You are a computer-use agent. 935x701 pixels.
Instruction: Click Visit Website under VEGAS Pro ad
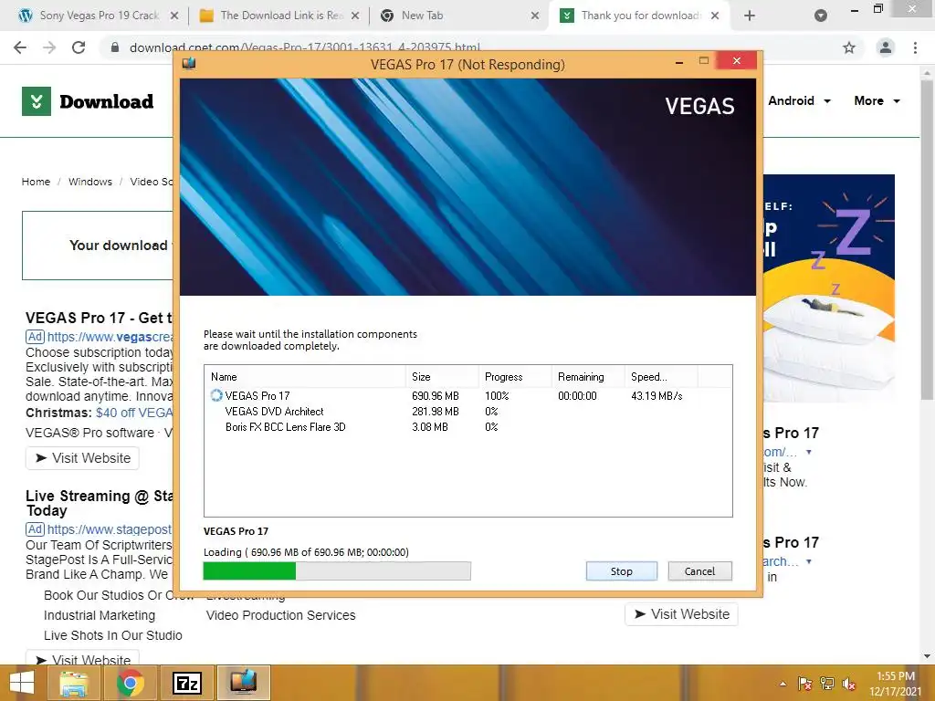click(82, 458)
